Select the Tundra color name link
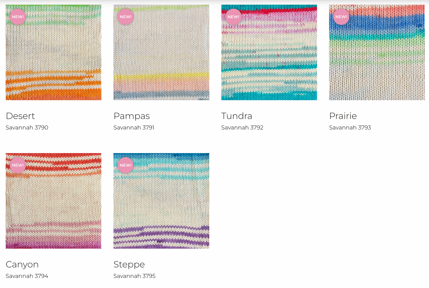This screenshot has width=429, height=288. tap(237, 116)
